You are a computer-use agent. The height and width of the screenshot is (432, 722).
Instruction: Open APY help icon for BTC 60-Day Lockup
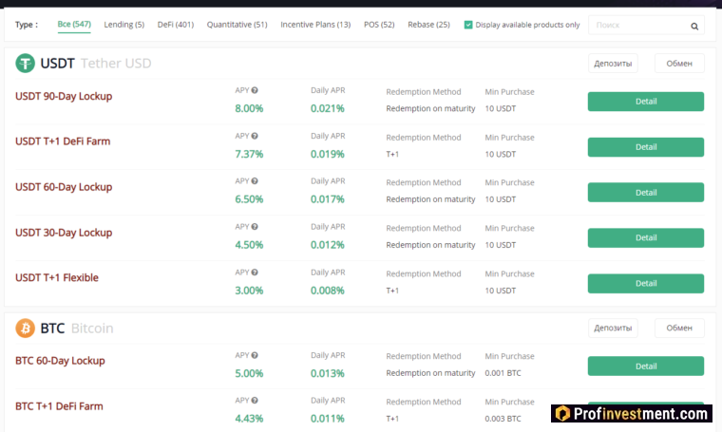pos(255,355)
